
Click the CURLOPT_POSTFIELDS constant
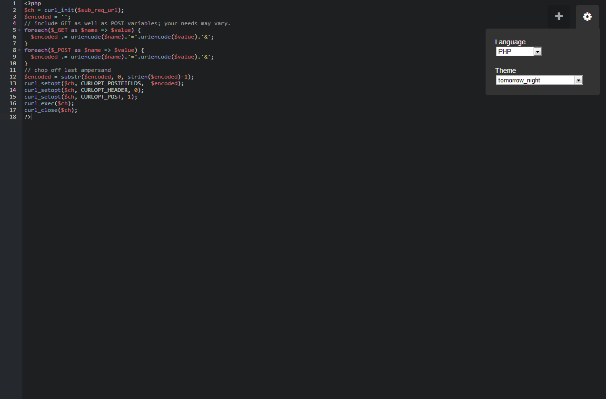tap(112, 83)
